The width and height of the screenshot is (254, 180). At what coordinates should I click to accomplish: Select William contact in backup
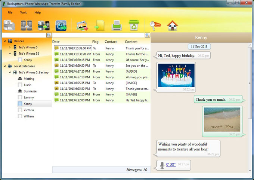pyautogui.click(x=28, y=116)
